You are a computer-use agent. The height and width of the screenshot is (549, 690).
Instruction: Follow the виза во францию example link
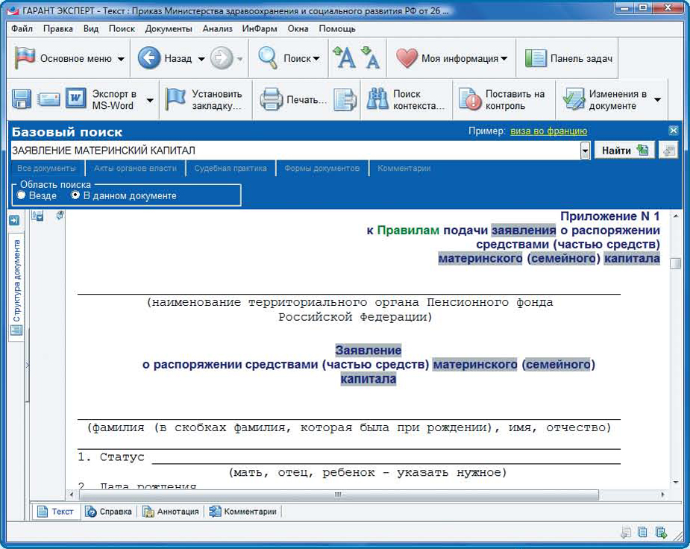coord(548,131)
